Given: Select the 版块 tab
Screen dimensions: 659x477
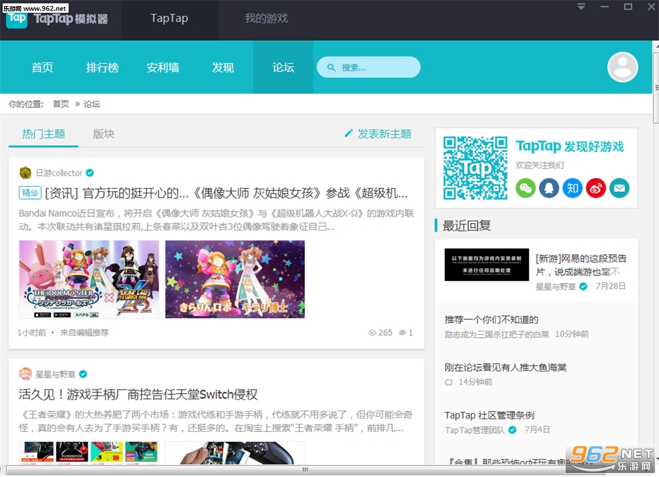Looking at the screenshot, I should click(104, 134).
